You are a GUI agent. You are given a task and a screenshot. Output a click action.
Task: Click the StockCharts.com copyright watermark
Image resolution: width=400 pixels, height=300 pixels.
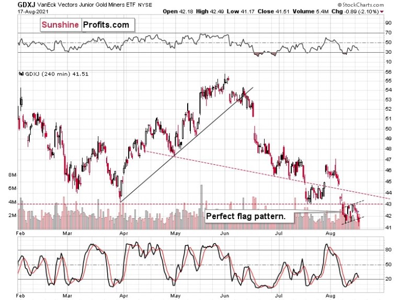pos(360,5)
